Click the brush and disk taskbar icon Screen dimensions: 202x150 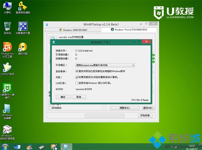(x=29, y=147)
